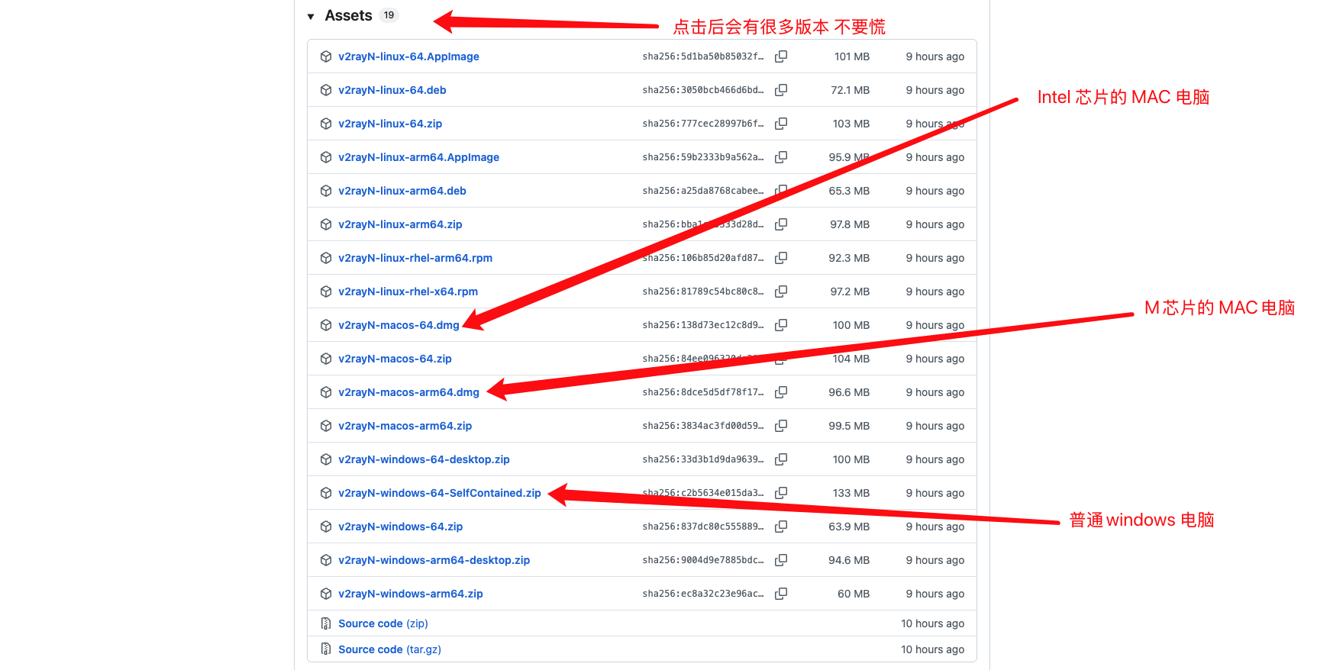Screen dimensions: 1317x670
Task: Click package icon beside v2rayN-linux-64.zip
Action: pyautogui.click(x=326, y=124)
